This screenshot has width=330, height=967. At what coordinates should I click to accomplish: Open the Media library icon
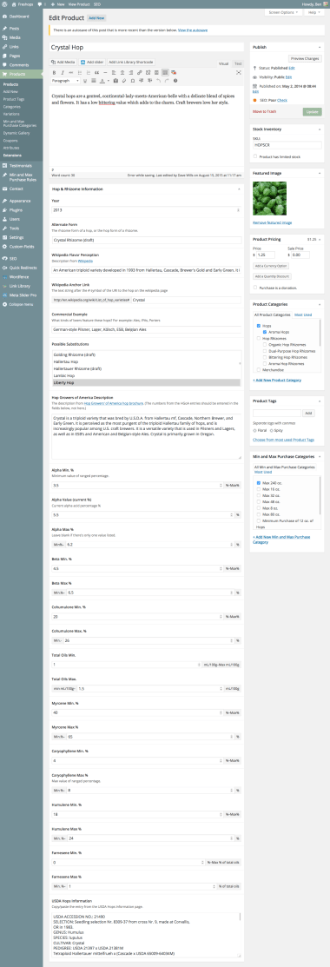click(x=5, y=37)
